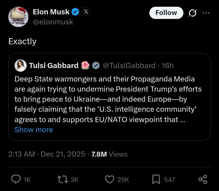219x191 pixels.
Task: Follow Elon Musk
Action: 166,13
